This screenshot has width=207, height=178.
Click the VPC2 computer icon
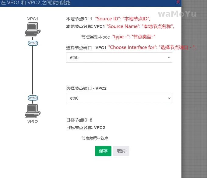(33, 111)
